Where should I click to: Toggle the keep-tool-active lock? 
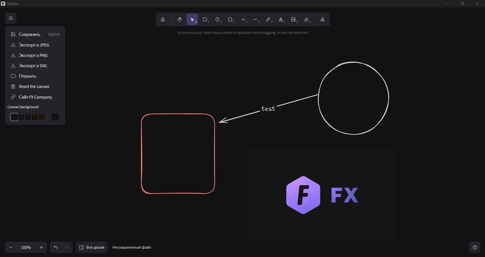[x=163, y=19]
